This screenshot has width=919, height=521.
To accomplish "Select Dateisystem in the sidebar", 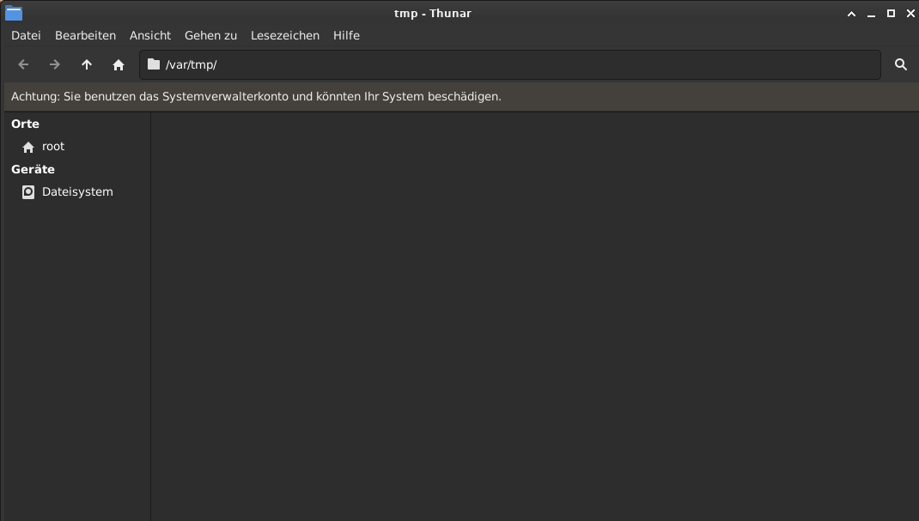I will (76, 192).
